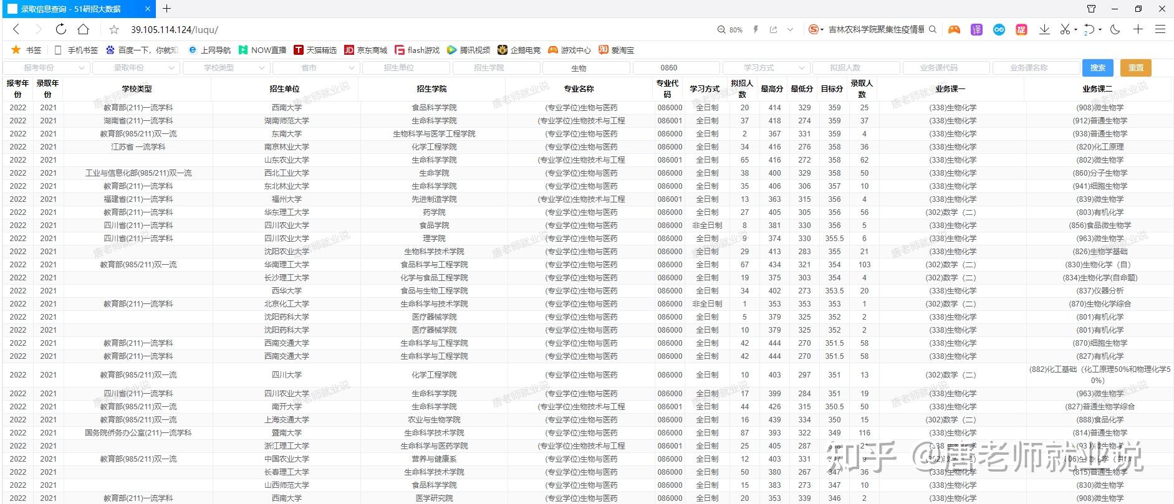Click the 目标分 column header
The width and height of the screenshot is (1174, 504).
(832, 89)
